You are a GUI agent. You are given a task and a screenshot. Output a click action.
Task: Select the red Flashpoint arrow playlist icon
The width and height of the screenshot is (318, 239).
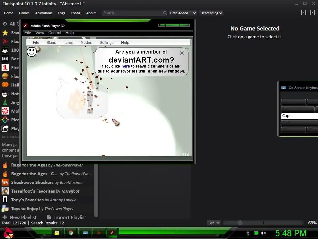pos(5,41)
